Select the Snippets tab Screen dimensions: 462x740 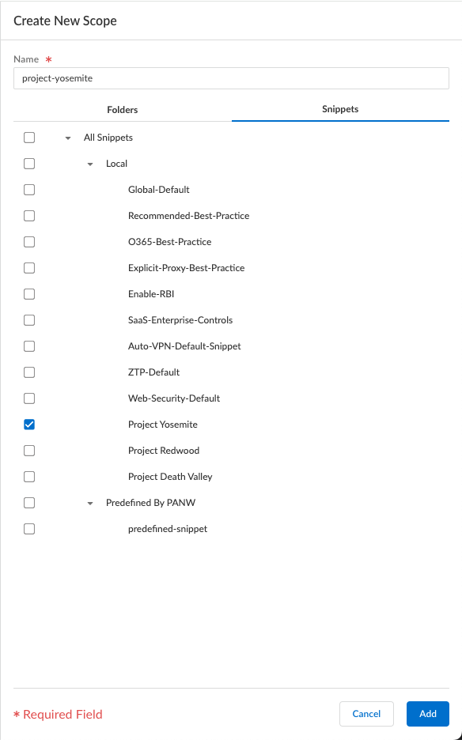click(x=340, y=109)
